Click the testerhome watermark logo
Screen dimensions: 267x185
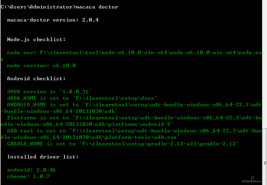pyautogui.click(x=251, y=180)
